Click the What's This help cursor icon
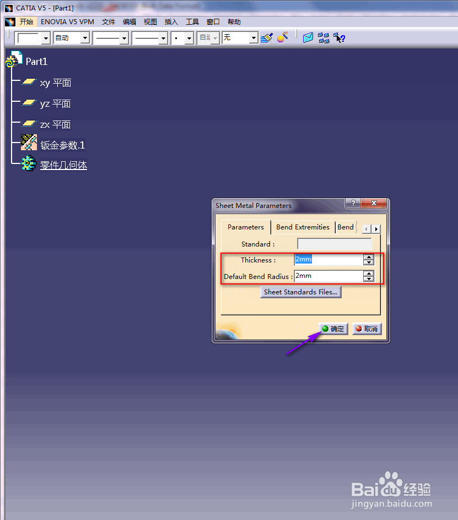The image size is (458, 520). click(x=339, y=38)
